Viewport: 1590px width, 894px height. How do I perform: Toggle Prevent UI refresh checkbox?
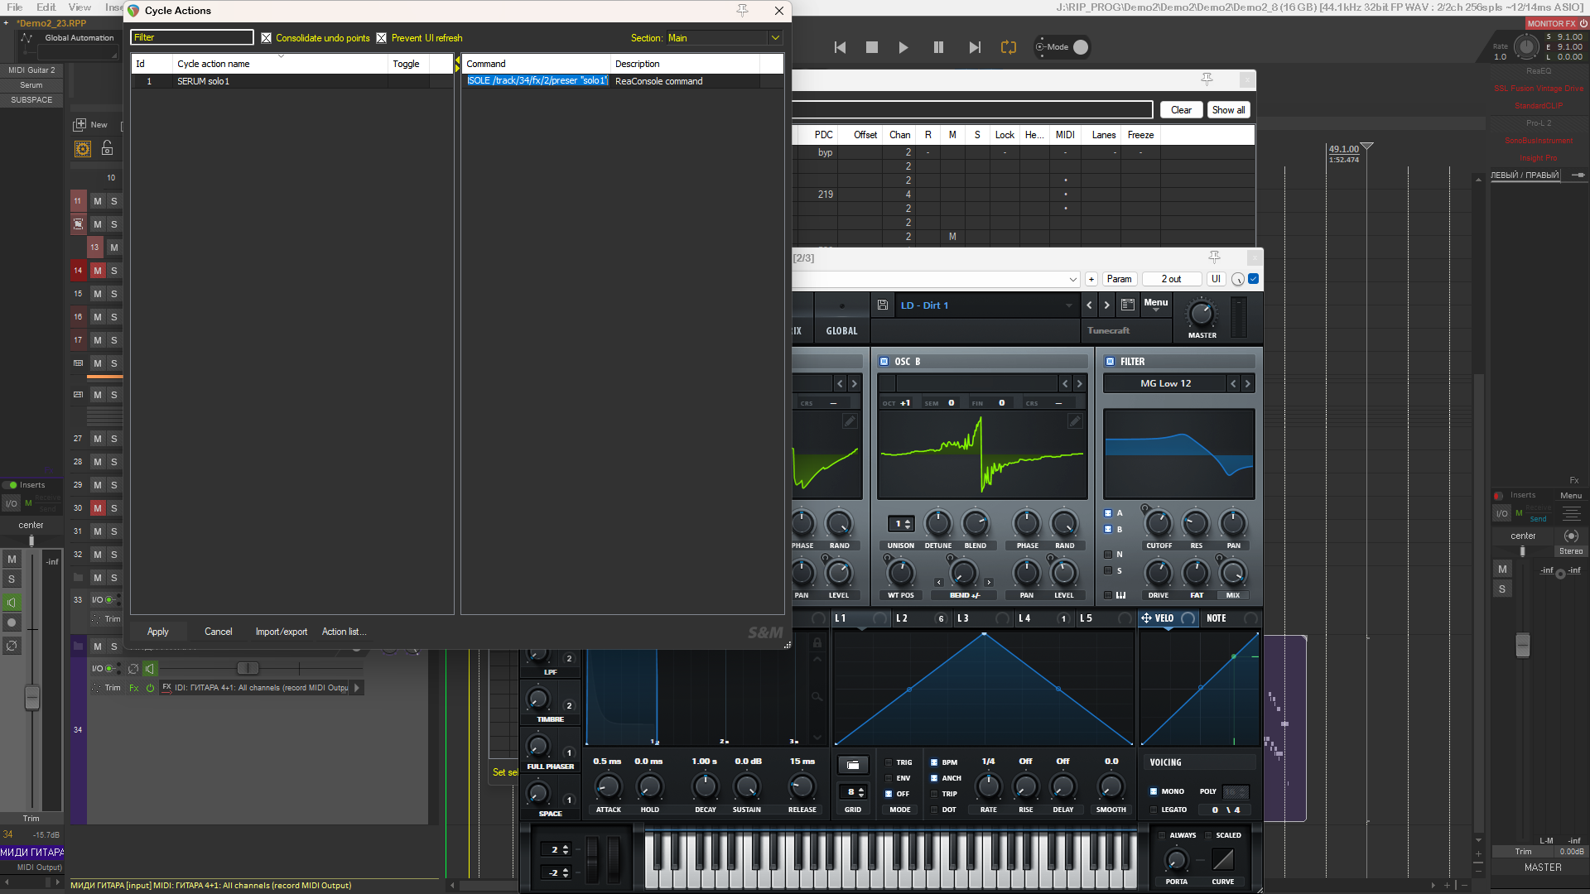(381, 38)
